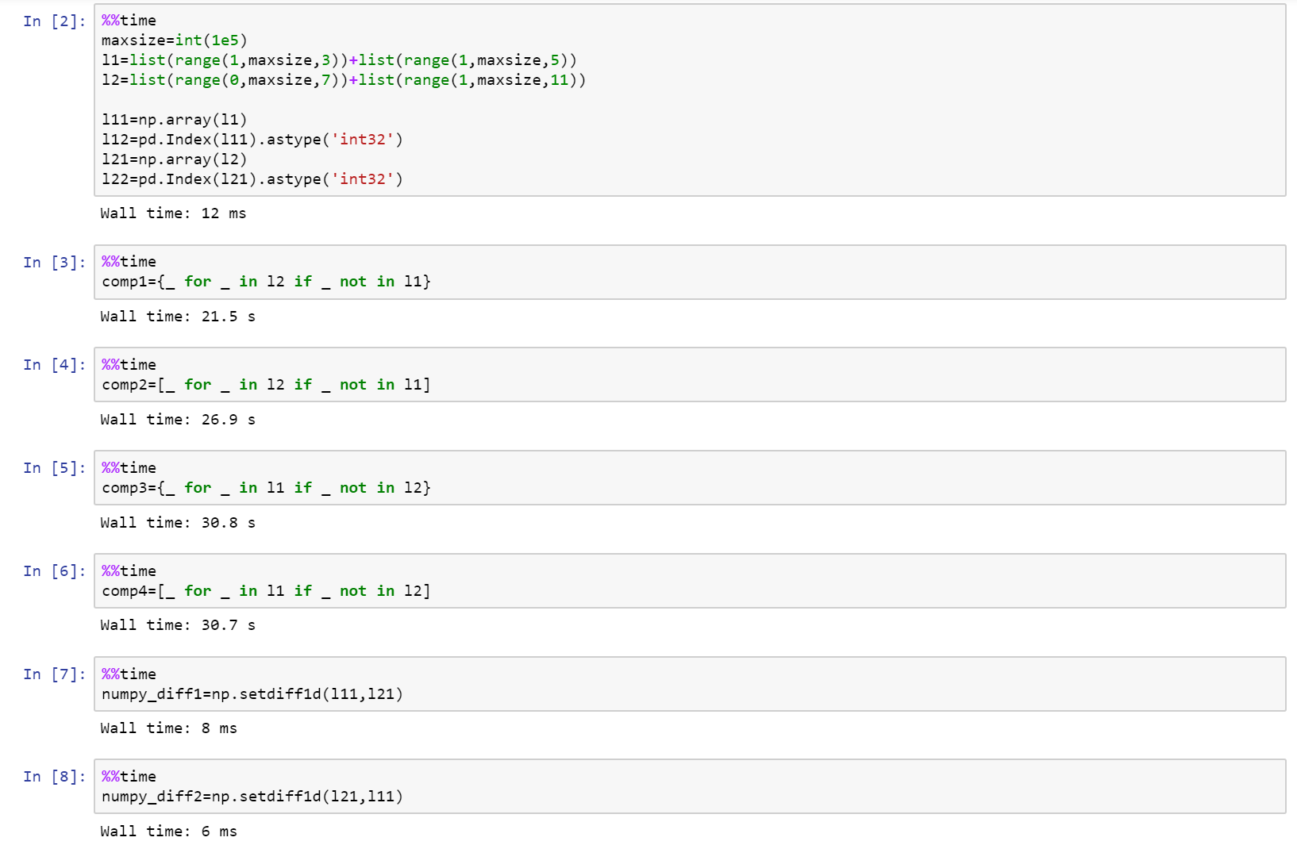Screen dimensions: 1297x845
Task: Click output 'Wall time: 30.8 s'
Action: (x=178, y=523)
